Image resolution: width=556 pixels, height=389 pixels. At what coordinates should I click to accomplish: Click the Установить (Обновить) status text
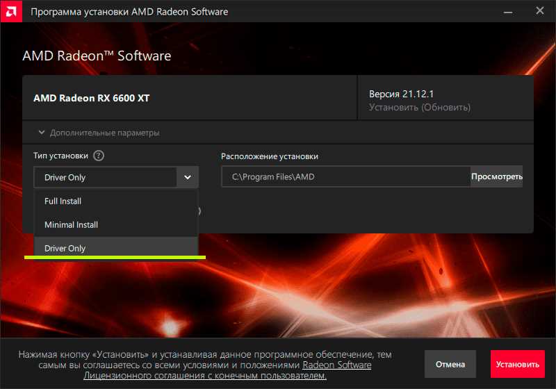pyautogui.click(x=420, y=107)
